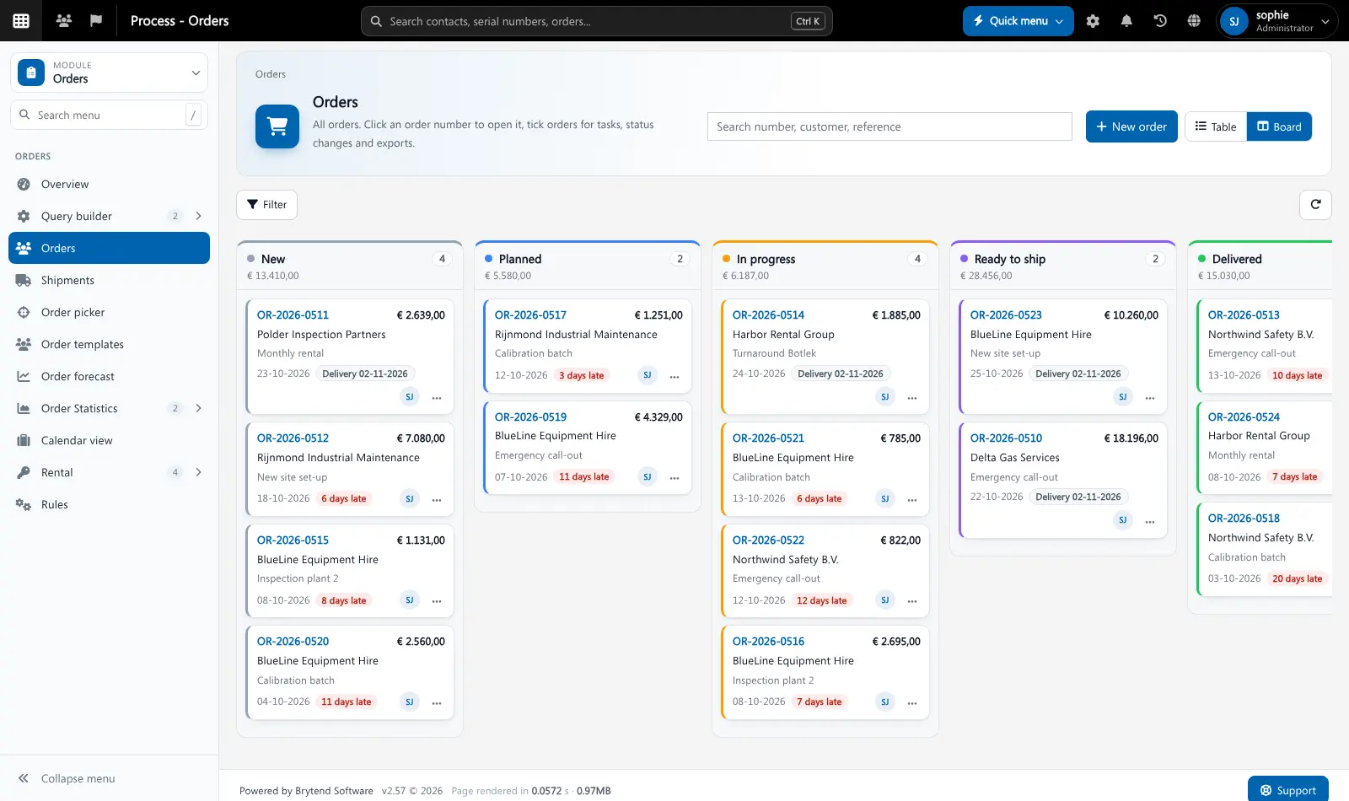Open Order picker in sidebar
1349x801 pixels.
(110, 312)
